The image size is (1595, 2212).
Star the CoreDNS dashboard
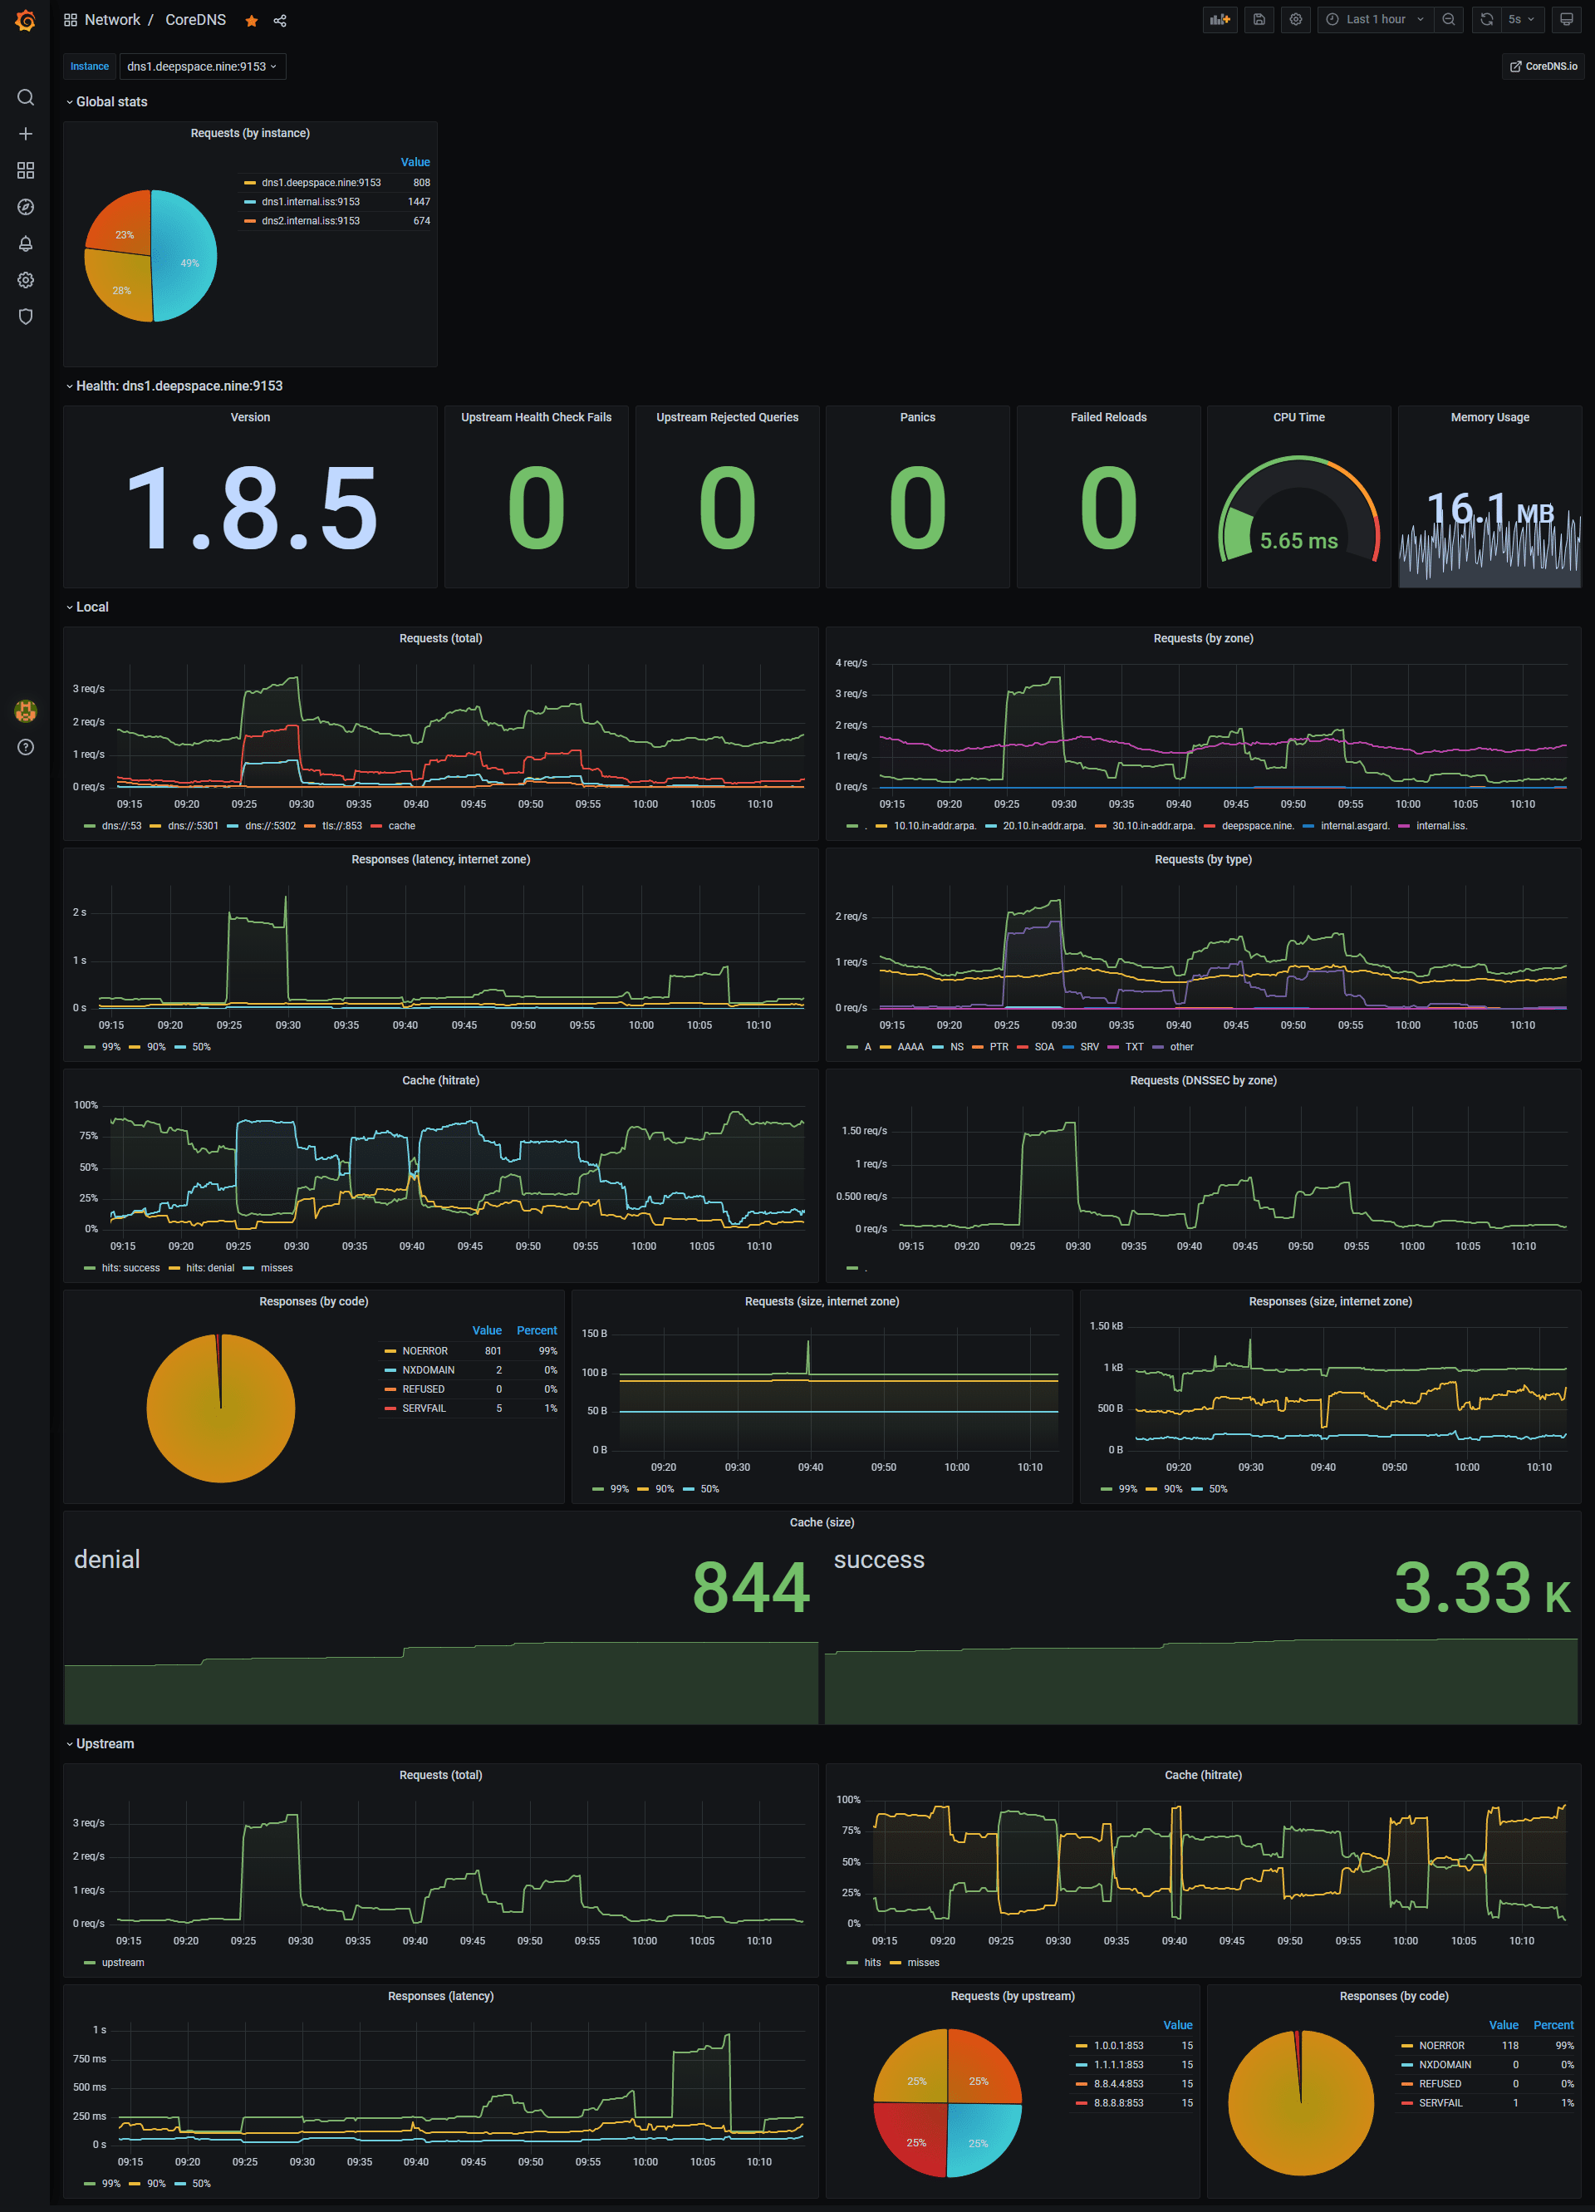pyautogui.click(x=252, y=21)
